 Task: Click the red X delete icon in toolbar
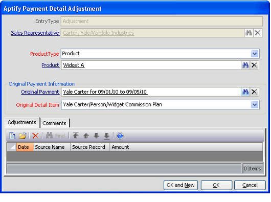point(36,136)
